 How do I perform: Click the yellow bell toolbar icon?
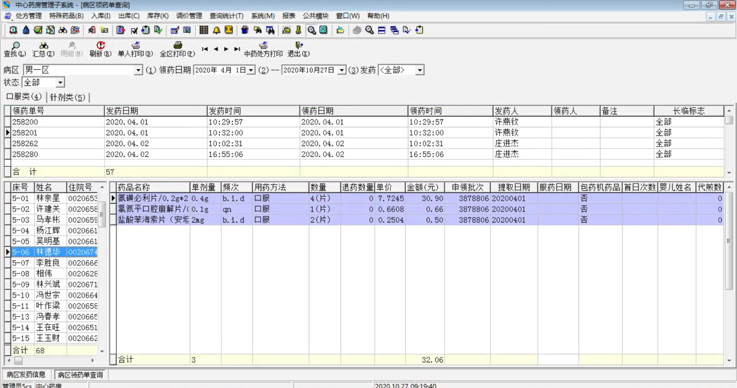216,30
